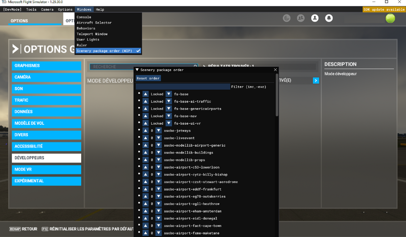The height and width of the screenshot is (237, 406).
Task: Click the scenery package list scrollbar
Action: (277, 95)
